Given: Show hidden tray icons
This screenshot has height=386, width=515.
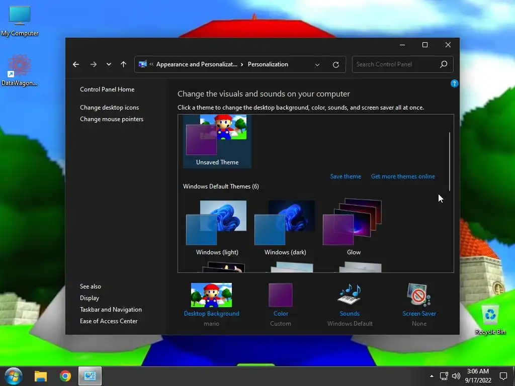Looking at the screenshot, I should point(432,376).
